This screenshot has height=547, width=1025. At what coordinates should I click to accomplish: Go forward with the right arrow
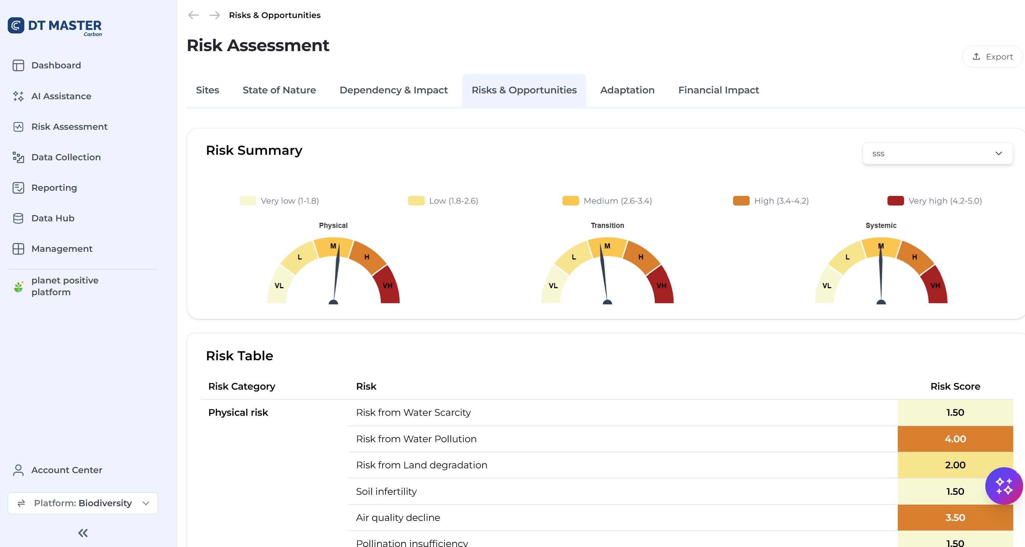(214, 15)
